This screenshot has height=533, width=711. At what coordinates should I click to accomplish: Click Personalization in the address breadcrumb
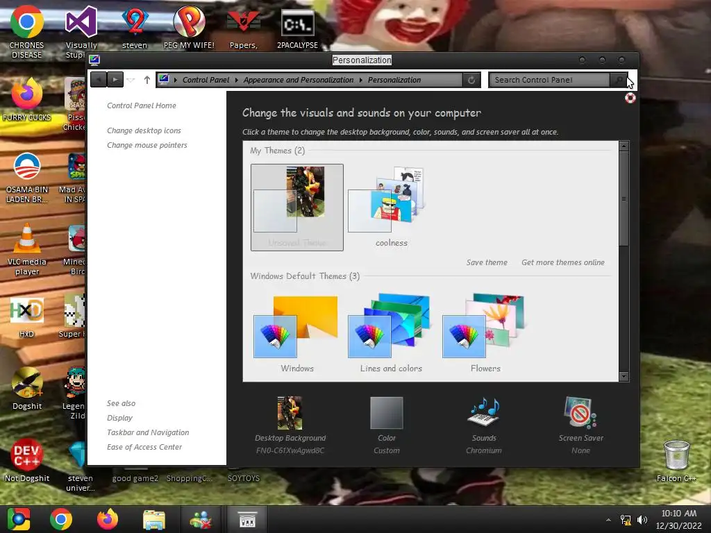[394, 80]
